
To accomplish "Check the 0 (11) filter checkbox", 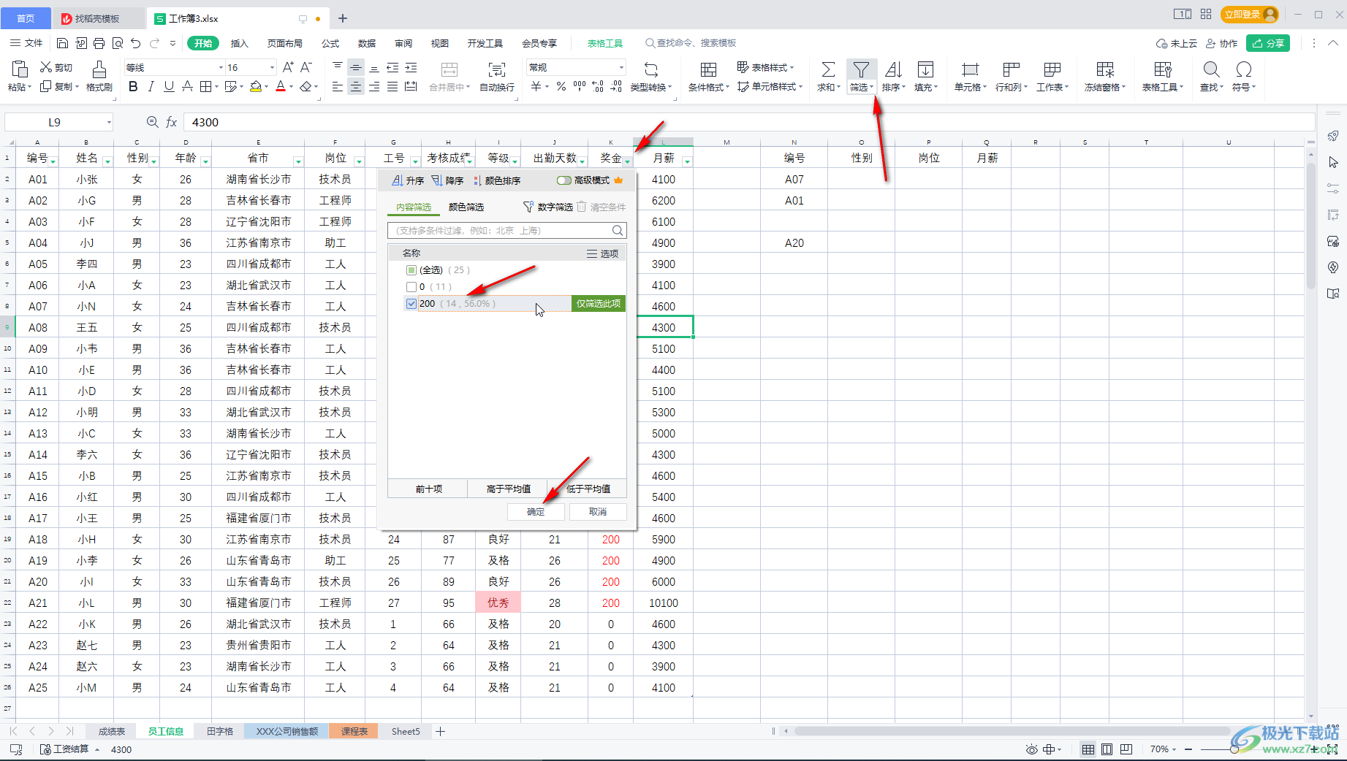I will 411,287.
